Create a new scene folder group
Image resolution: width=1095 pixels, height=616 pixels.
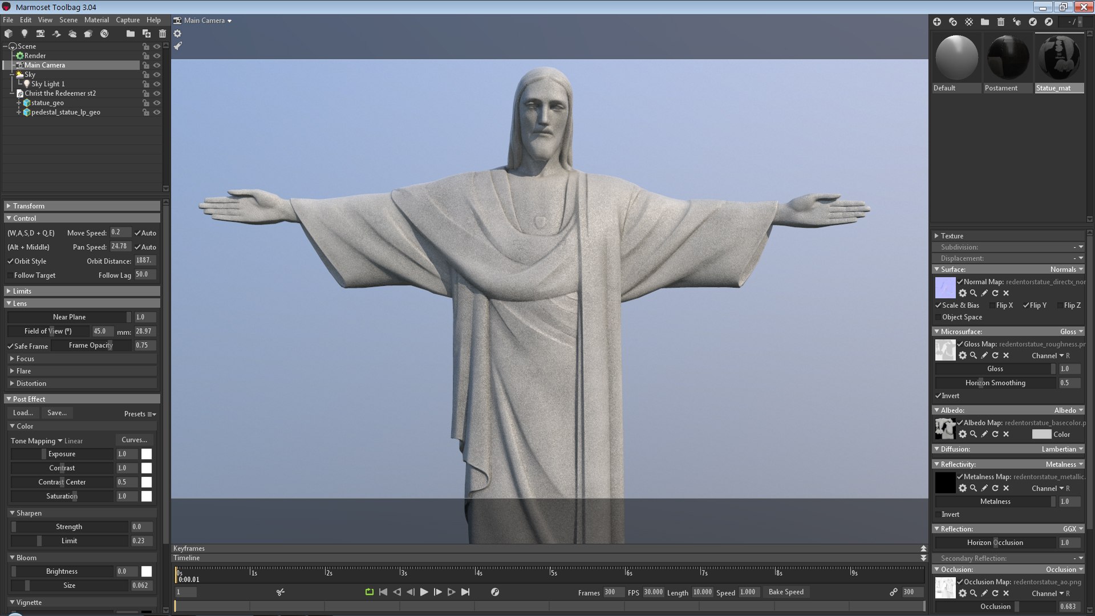131,34
